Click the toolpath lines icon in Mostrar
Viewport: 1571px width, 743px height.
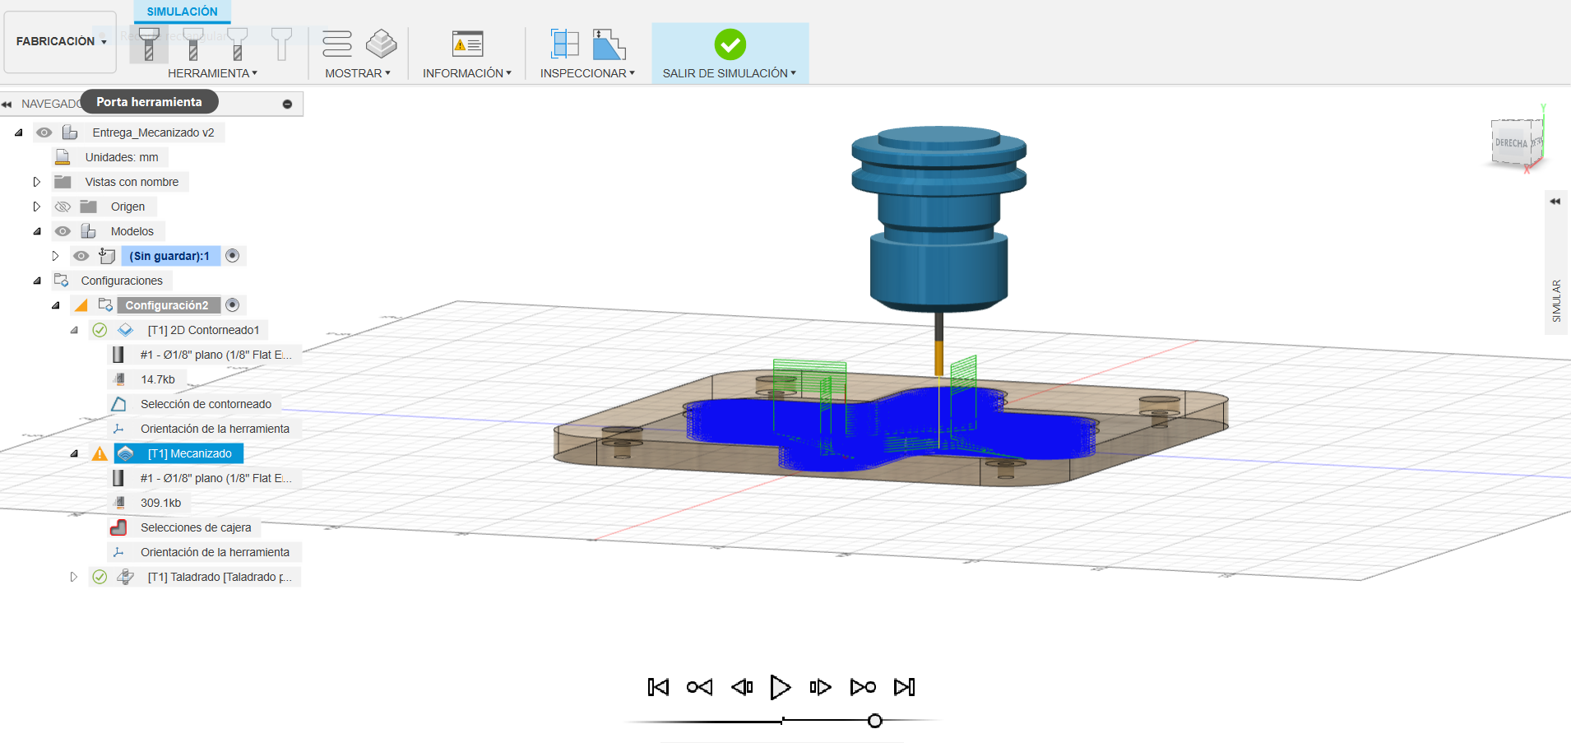[337, 44]
